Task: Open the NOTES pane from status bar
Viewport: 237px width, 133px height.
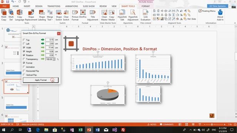Action: (x=152, y=125)
